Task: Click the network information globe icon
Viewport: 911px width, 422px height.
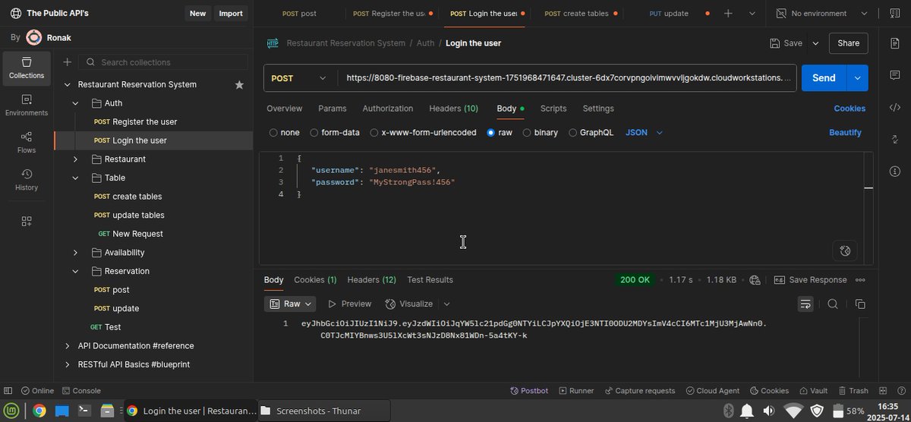Action: coord(754,280)
